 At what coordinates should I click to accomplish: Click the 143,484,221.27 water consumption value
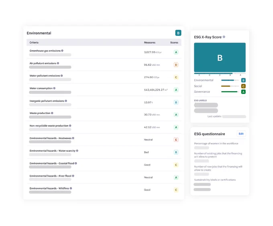154,90
